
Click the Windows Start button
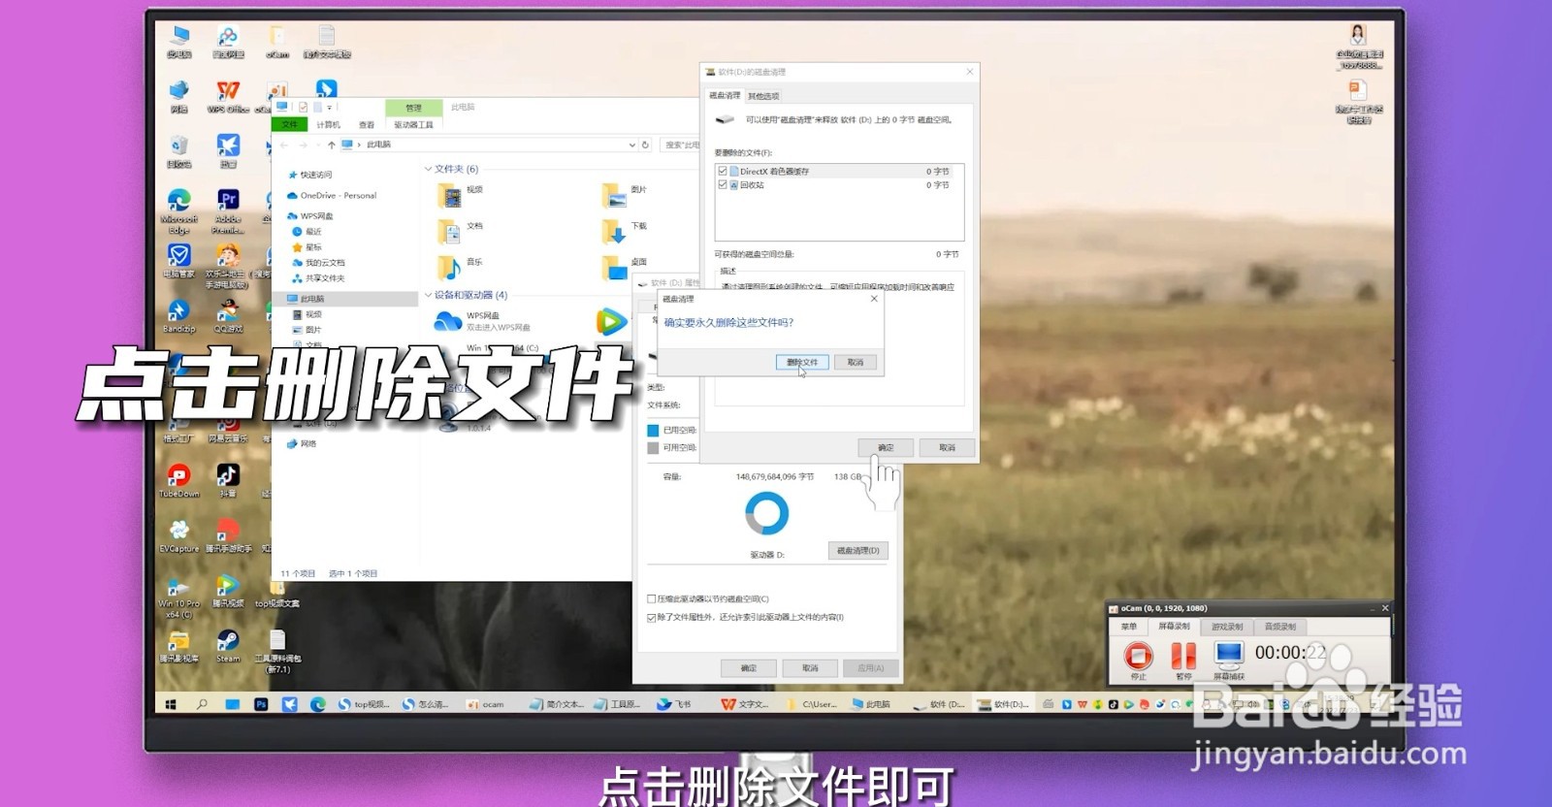coord(171,704)
